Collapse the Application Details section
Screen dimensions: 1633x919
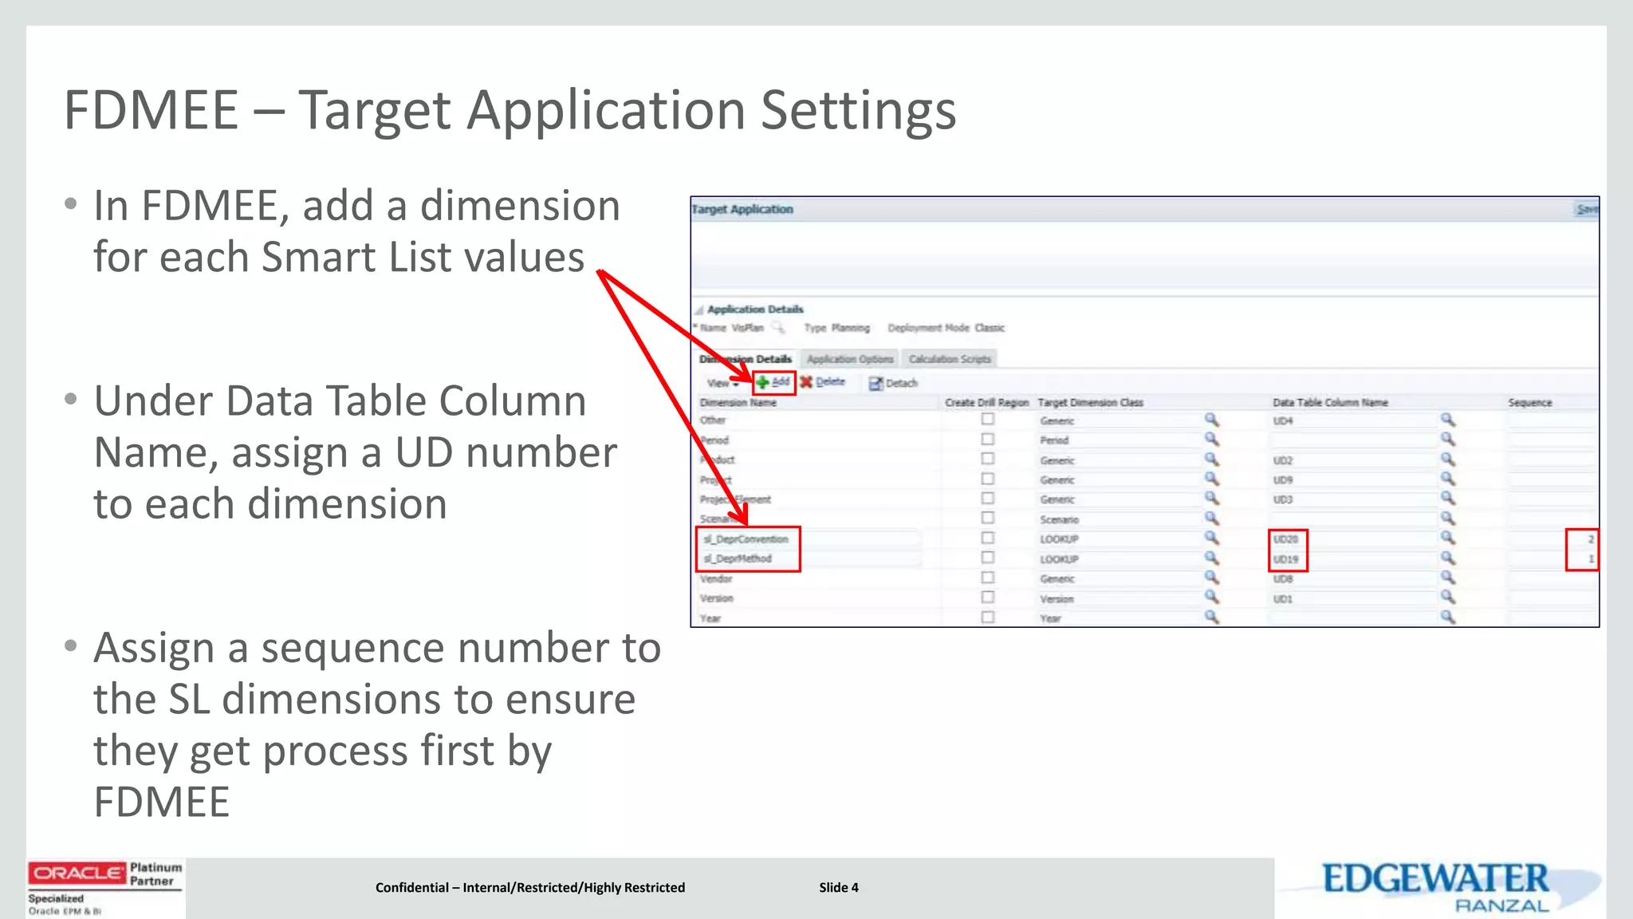[x=698, y=310]
